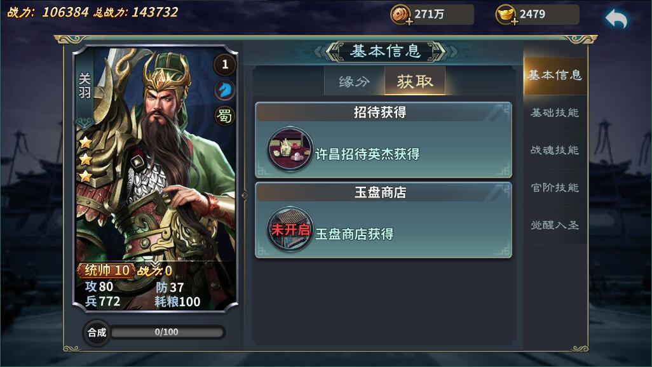Open the 基本信息 side tab
Image resolution: width=652 pixels, height=367 pixels.
point(555,75)
